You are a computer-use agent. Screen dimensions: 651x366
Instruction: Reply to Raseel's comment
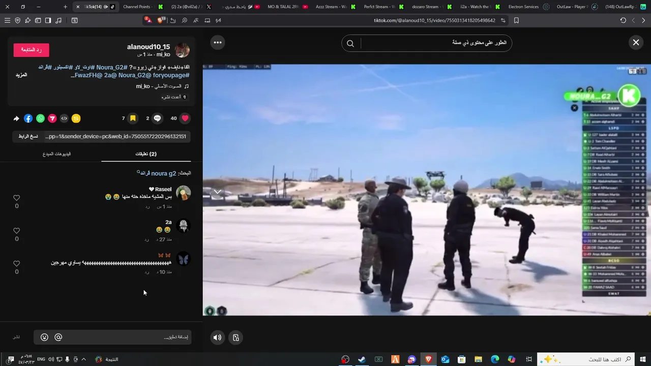(147, 206)
